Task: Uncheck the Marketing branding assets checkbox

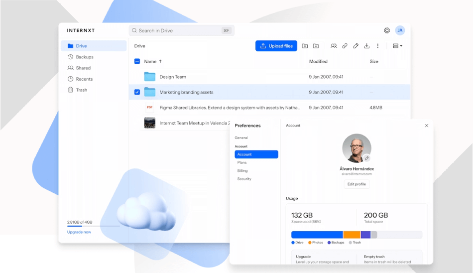Action: (x=137, y=92)
